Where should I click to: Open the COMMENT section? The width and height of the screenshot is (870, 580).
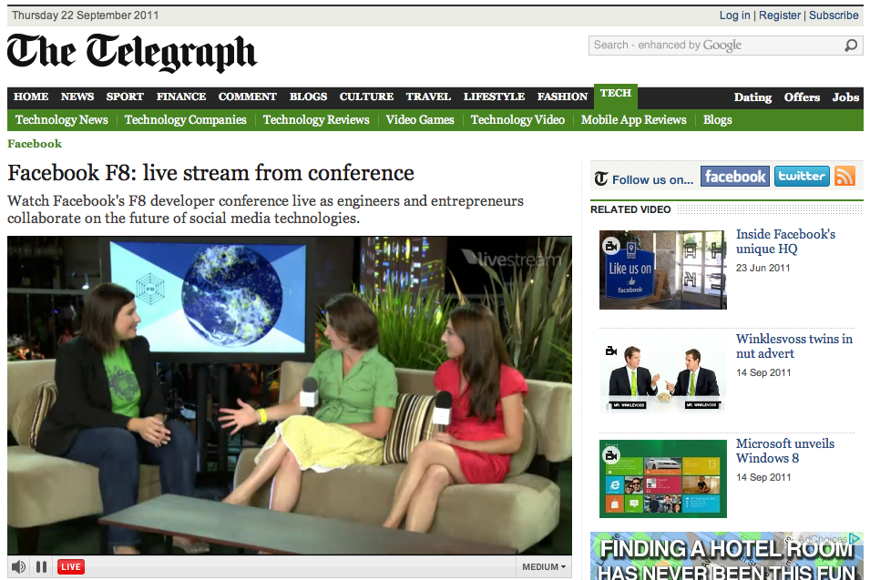pyautogui.click(x=248, y=97)
